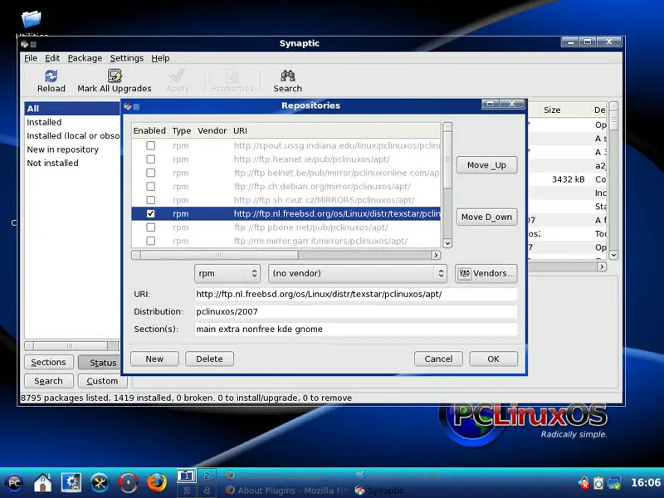Switch to About Plugins Firefox taskbar entry

[286, 491]
